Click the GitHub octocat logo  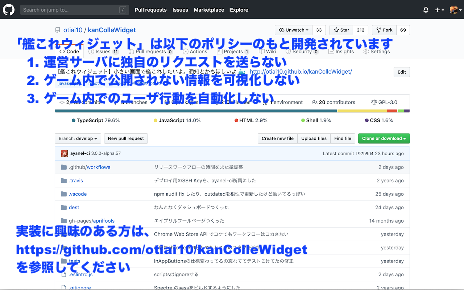[x=9, y=10]
